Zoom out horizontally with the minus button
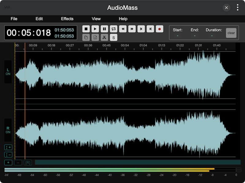Image resolution: width=245 pixels, height=183 pixels. click(x=18, y=163)
